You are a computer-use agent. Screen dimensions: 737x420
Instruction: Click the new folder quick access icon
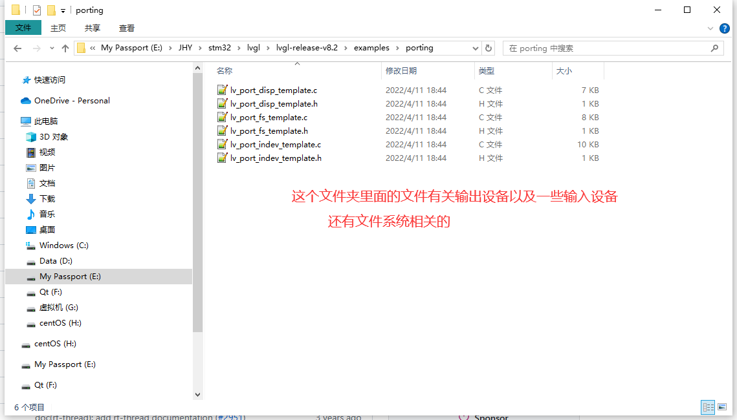tap(51, 10)
